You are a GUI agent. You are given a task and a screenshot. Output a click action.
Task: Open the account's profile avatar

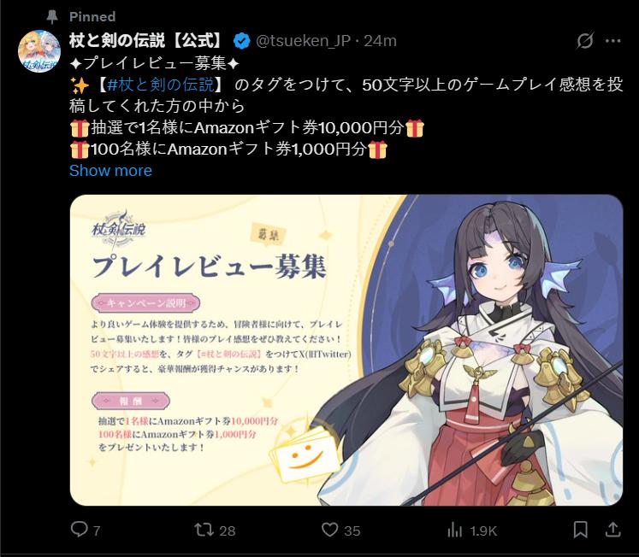click(x=39, y=51)
